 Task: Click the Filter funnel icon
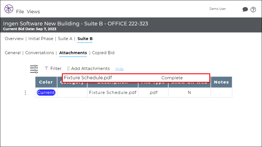coord(46,68)
